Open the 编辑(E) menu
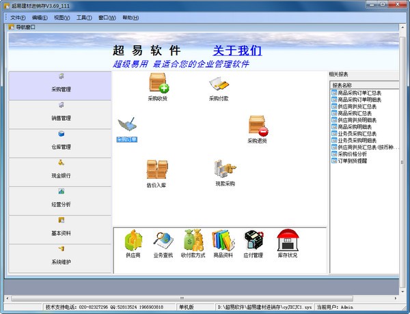 click(x=40, y=18)
